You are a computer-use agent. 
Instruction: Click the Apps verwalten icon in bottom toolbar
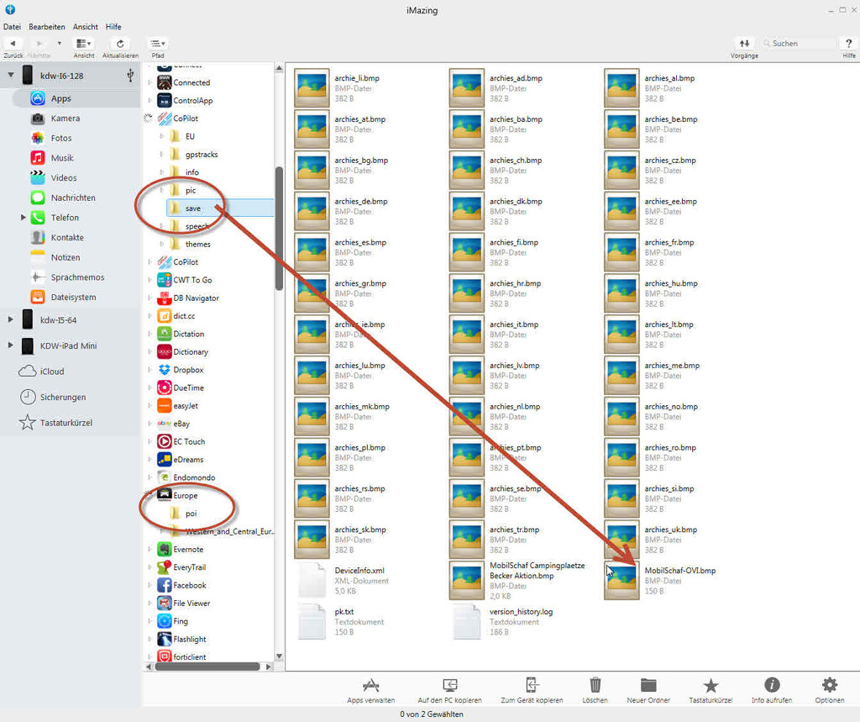click(x=370, y=685)
